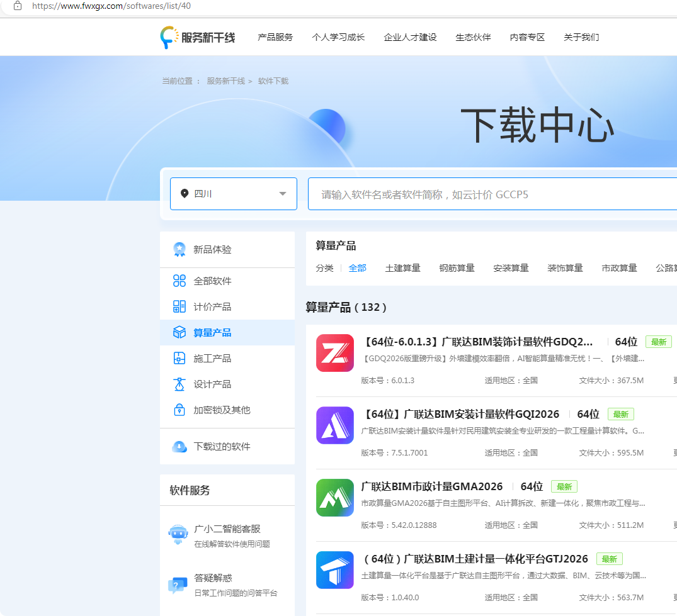Click the 广小二智能客服 robot icon

(178, 535)
